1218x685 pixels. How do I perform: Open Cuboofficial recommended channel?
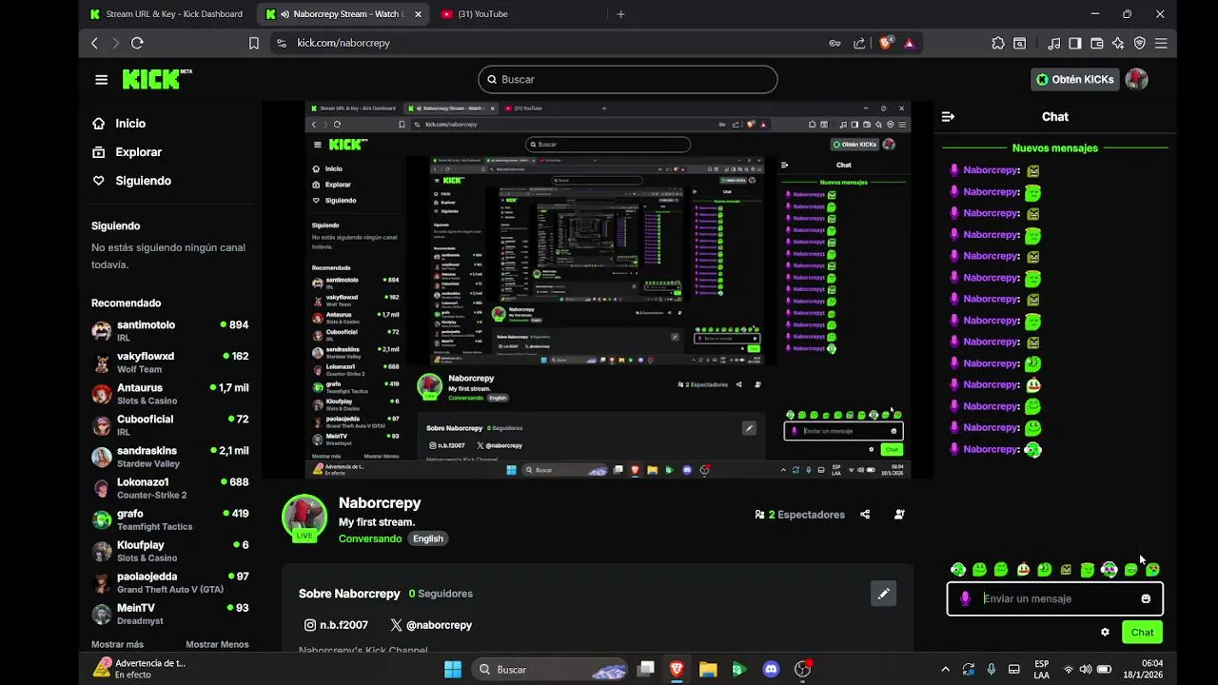click(x=169, y=425)
